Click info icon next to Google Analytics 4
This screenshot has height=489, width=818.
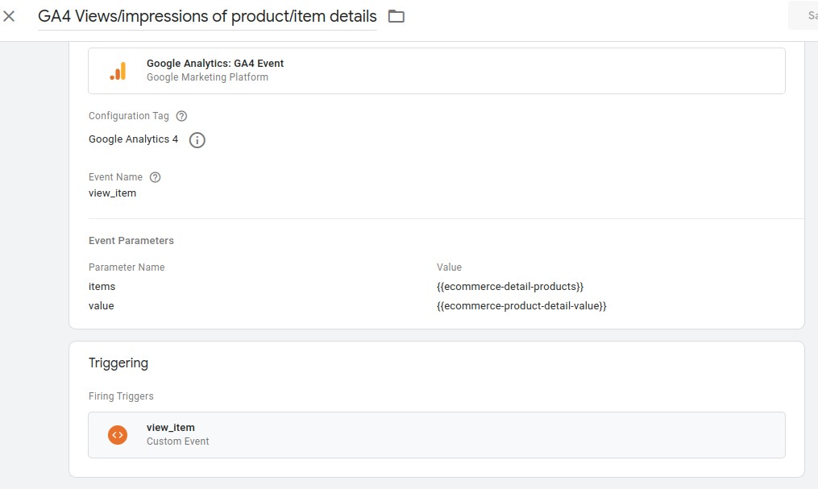(197, 140)
